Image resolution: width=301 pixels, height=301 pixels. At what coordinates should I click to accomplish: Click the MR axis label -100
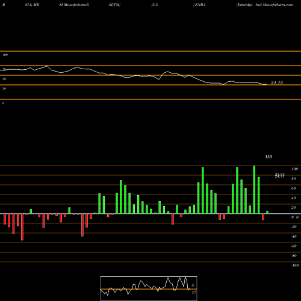(295, 265)
